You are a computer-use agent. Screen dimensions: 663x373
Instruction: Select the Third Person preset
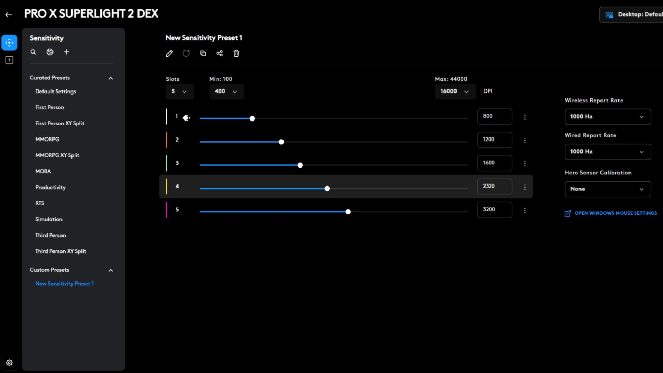50,235
